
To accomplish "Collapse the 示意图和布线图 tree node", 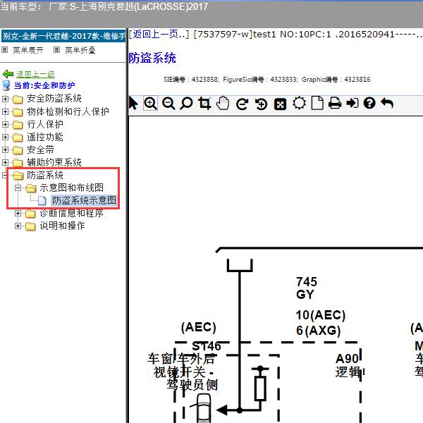I will pyautogui.click(x=18, y=188).
